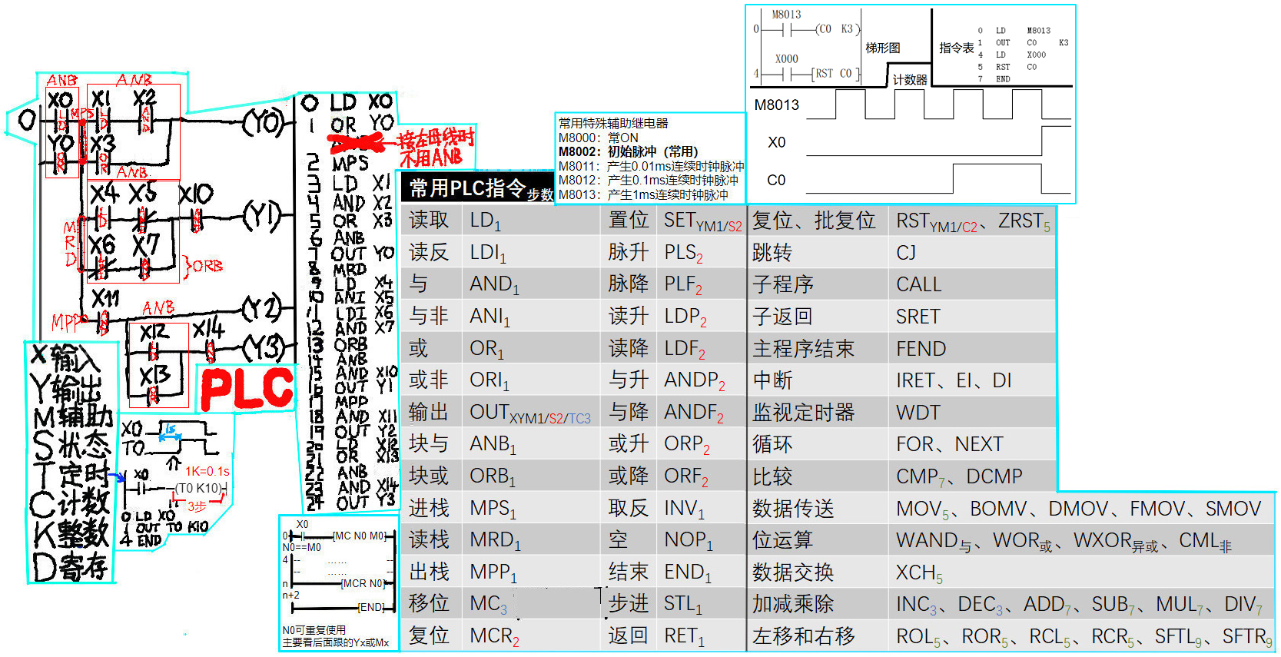Click the 比较 table cell
This screenshot has height=657, width=1281.
tap(818, 476)
